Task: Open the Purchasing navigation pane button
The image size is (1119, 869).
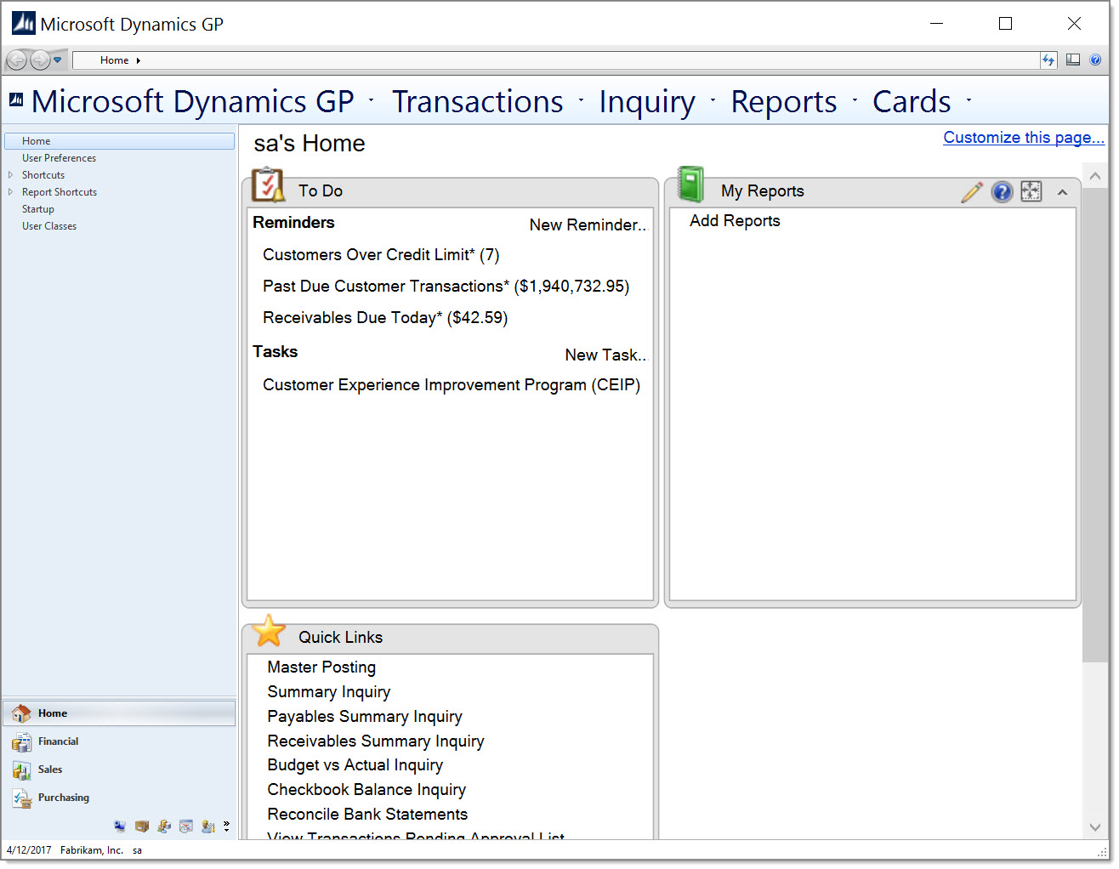Action: point(119,798)
